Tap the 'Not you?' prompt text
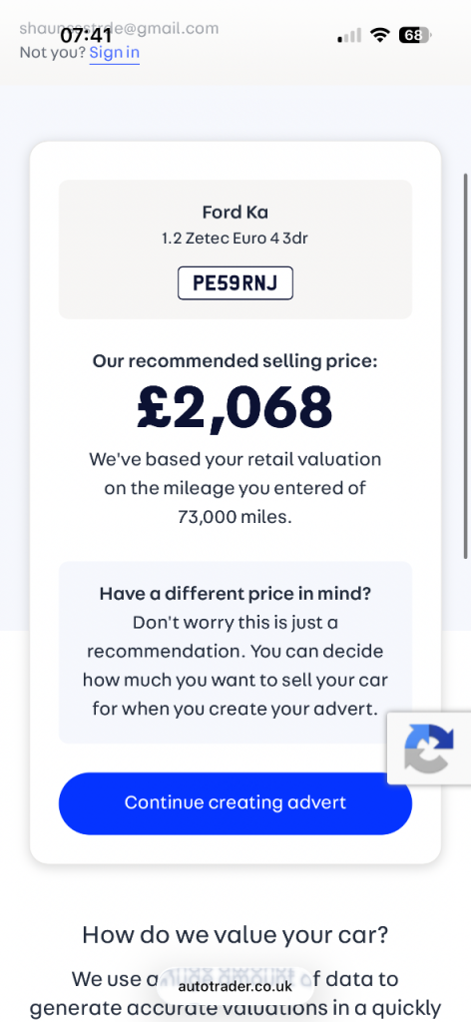 click(53, 52)
